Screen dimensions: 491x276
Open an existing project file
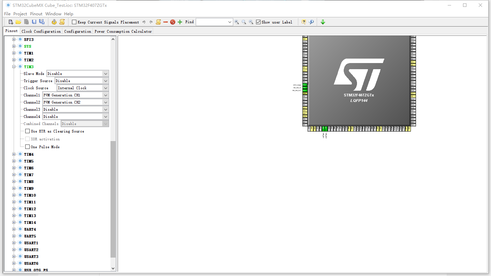[19, 22]
